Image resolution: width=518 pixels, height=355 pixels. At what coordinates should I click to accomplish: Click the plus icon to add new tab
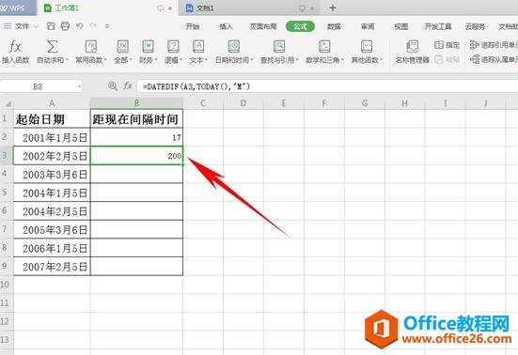click(333, 8)
